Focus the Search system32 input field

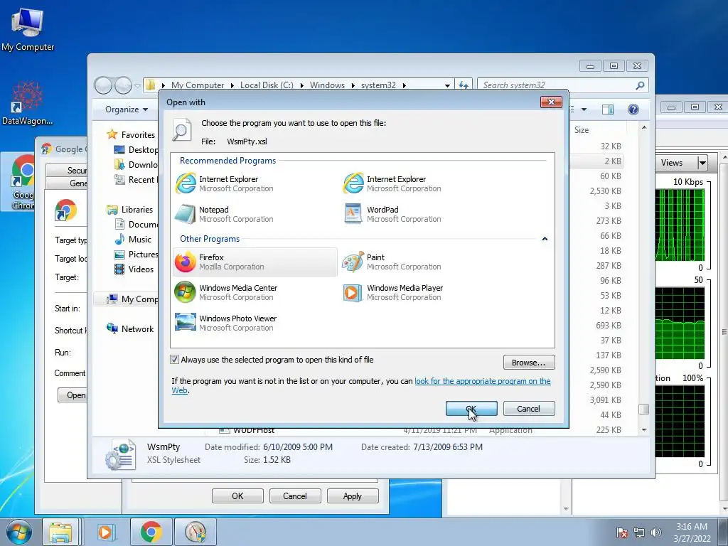click(x=556, y=85)
